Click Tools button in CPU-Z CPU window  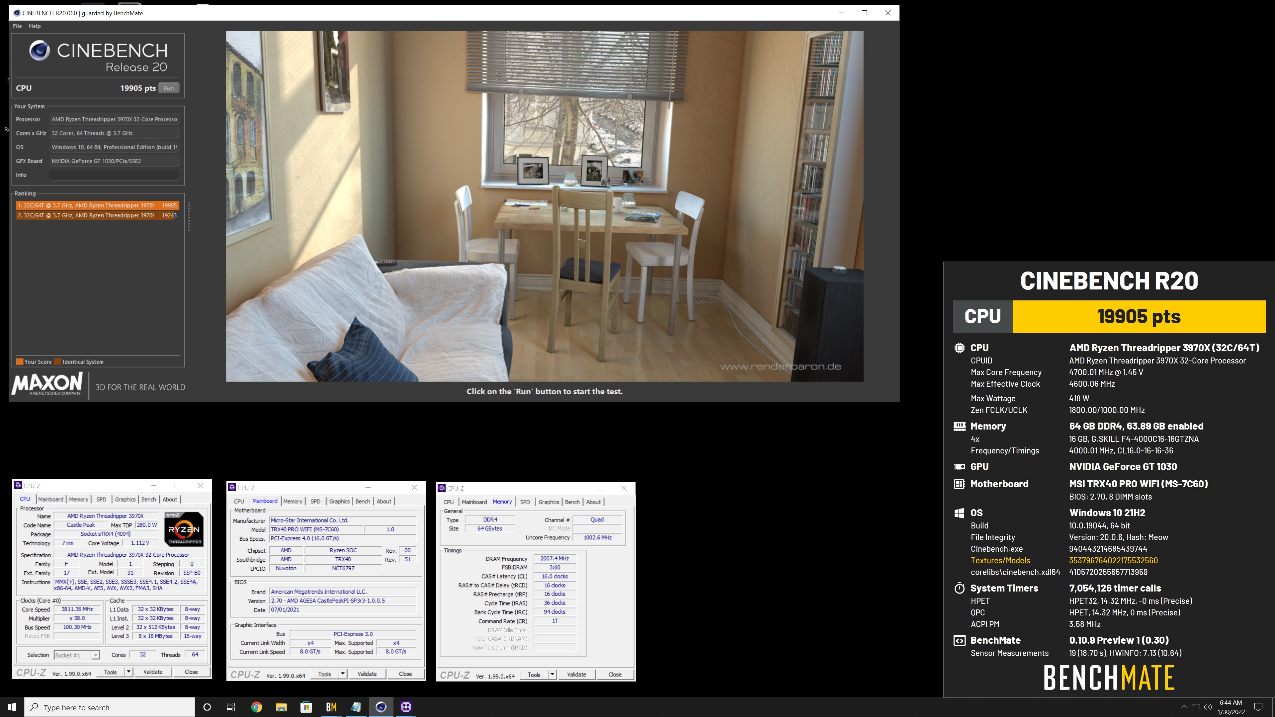(x=110, y=672)
